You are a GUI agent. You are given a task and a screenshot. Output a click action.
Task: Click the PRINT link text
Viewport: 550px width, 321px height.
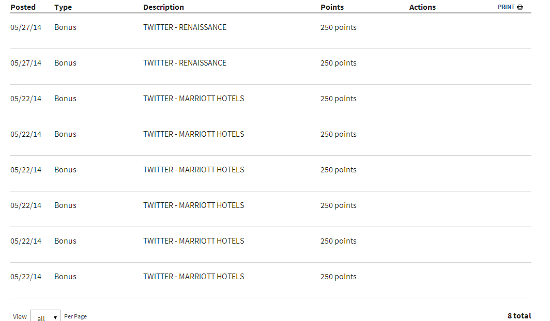506,7
